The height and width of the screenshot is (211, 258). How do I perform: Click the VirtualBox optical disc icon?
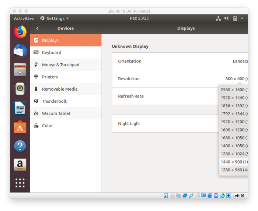tap(172, 196)
